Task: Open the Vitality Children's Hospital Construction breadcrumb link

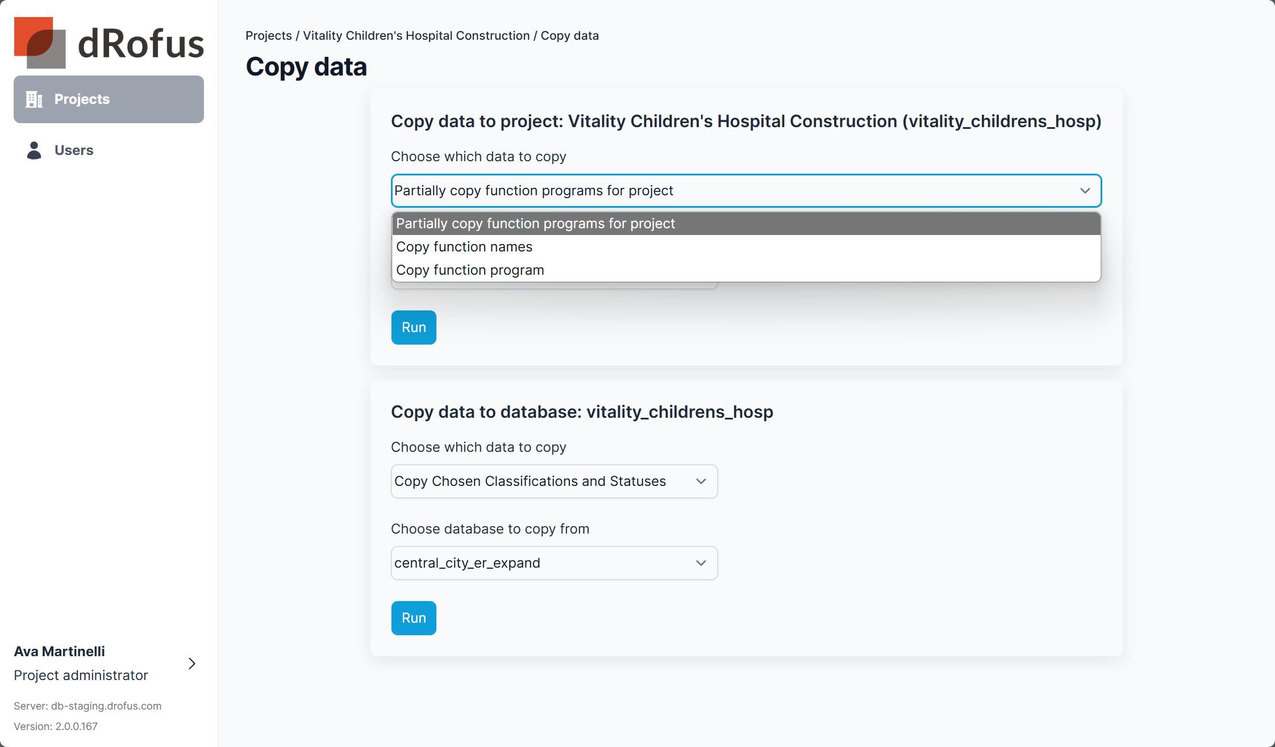Action: pos(416,36)
